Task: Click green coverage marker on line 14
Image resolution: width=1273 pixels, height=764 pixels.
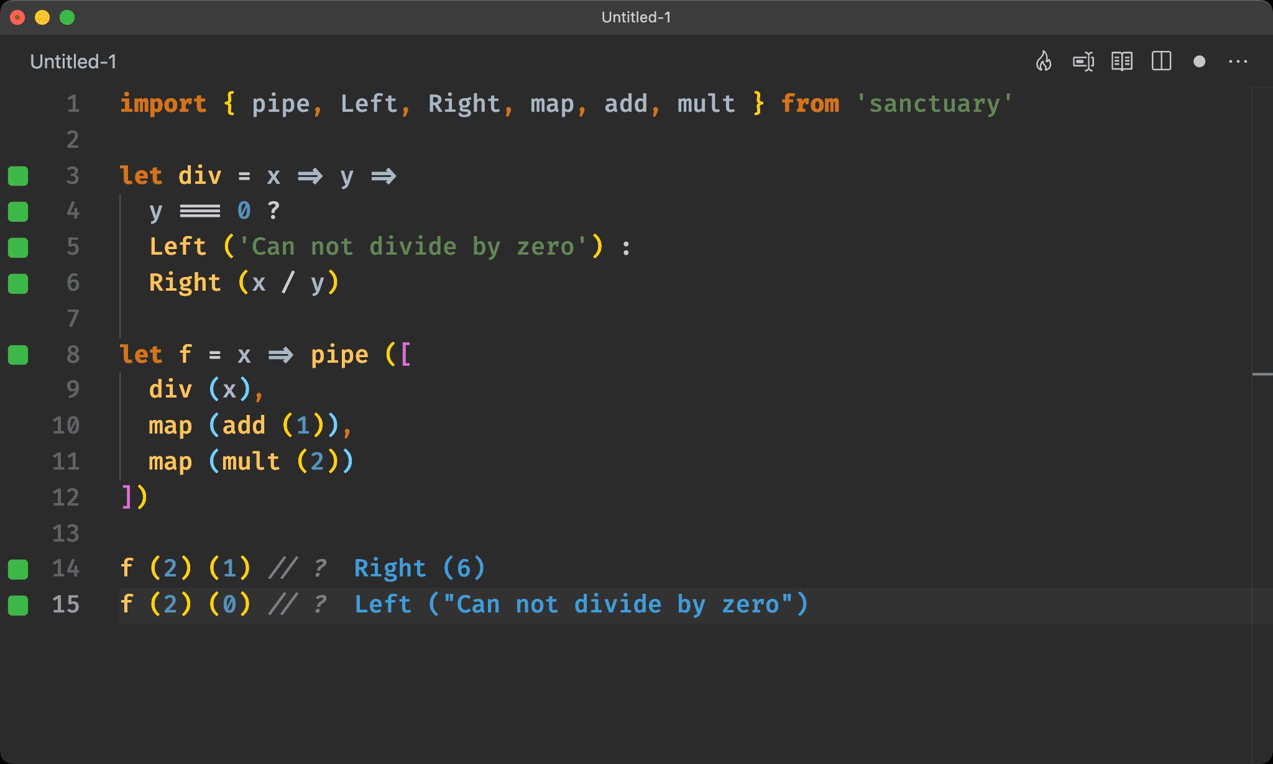Action: (18, 569)
